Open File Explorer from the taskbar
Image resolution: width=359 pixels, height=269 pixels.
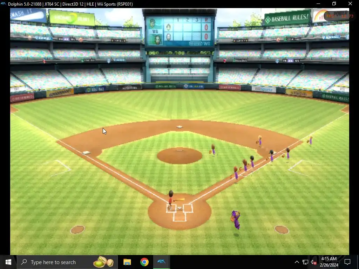[127, 262]
